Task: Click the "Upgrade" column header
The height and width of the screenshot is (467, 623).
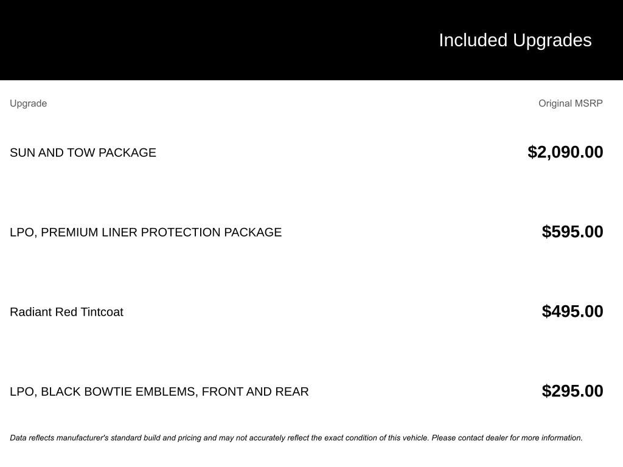Action: pyautogui.click(x=28, y=103)
